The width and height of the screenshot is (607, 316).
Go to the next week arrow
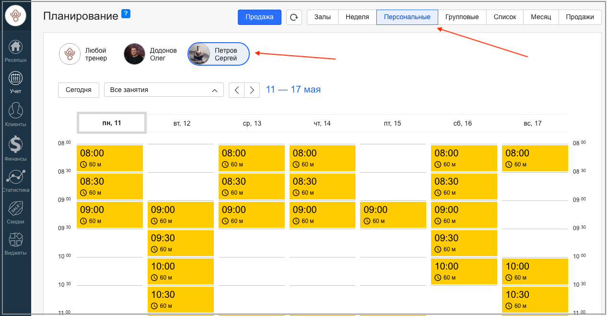(252, 90)
